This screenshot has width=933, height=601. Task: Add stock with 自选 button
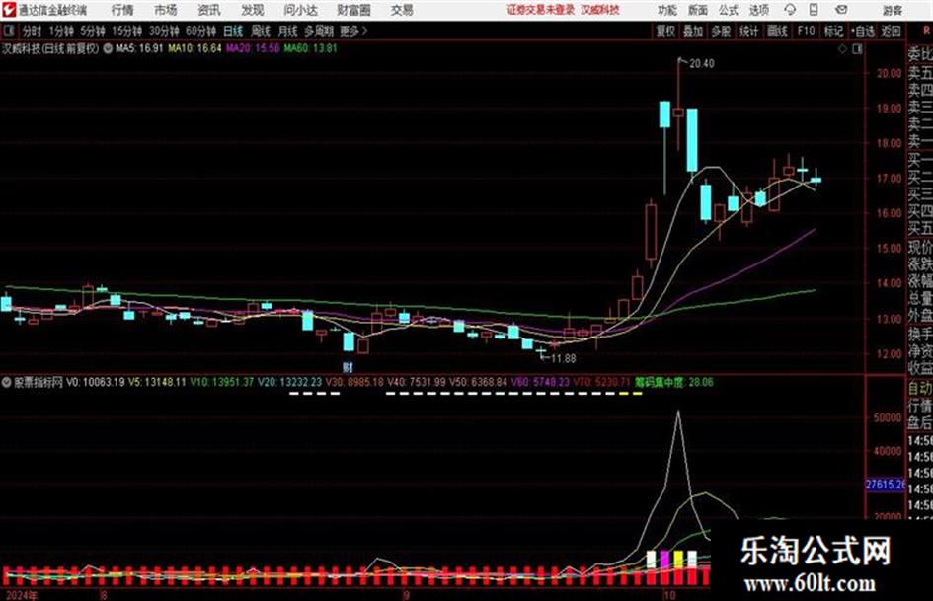coord(863,31)
